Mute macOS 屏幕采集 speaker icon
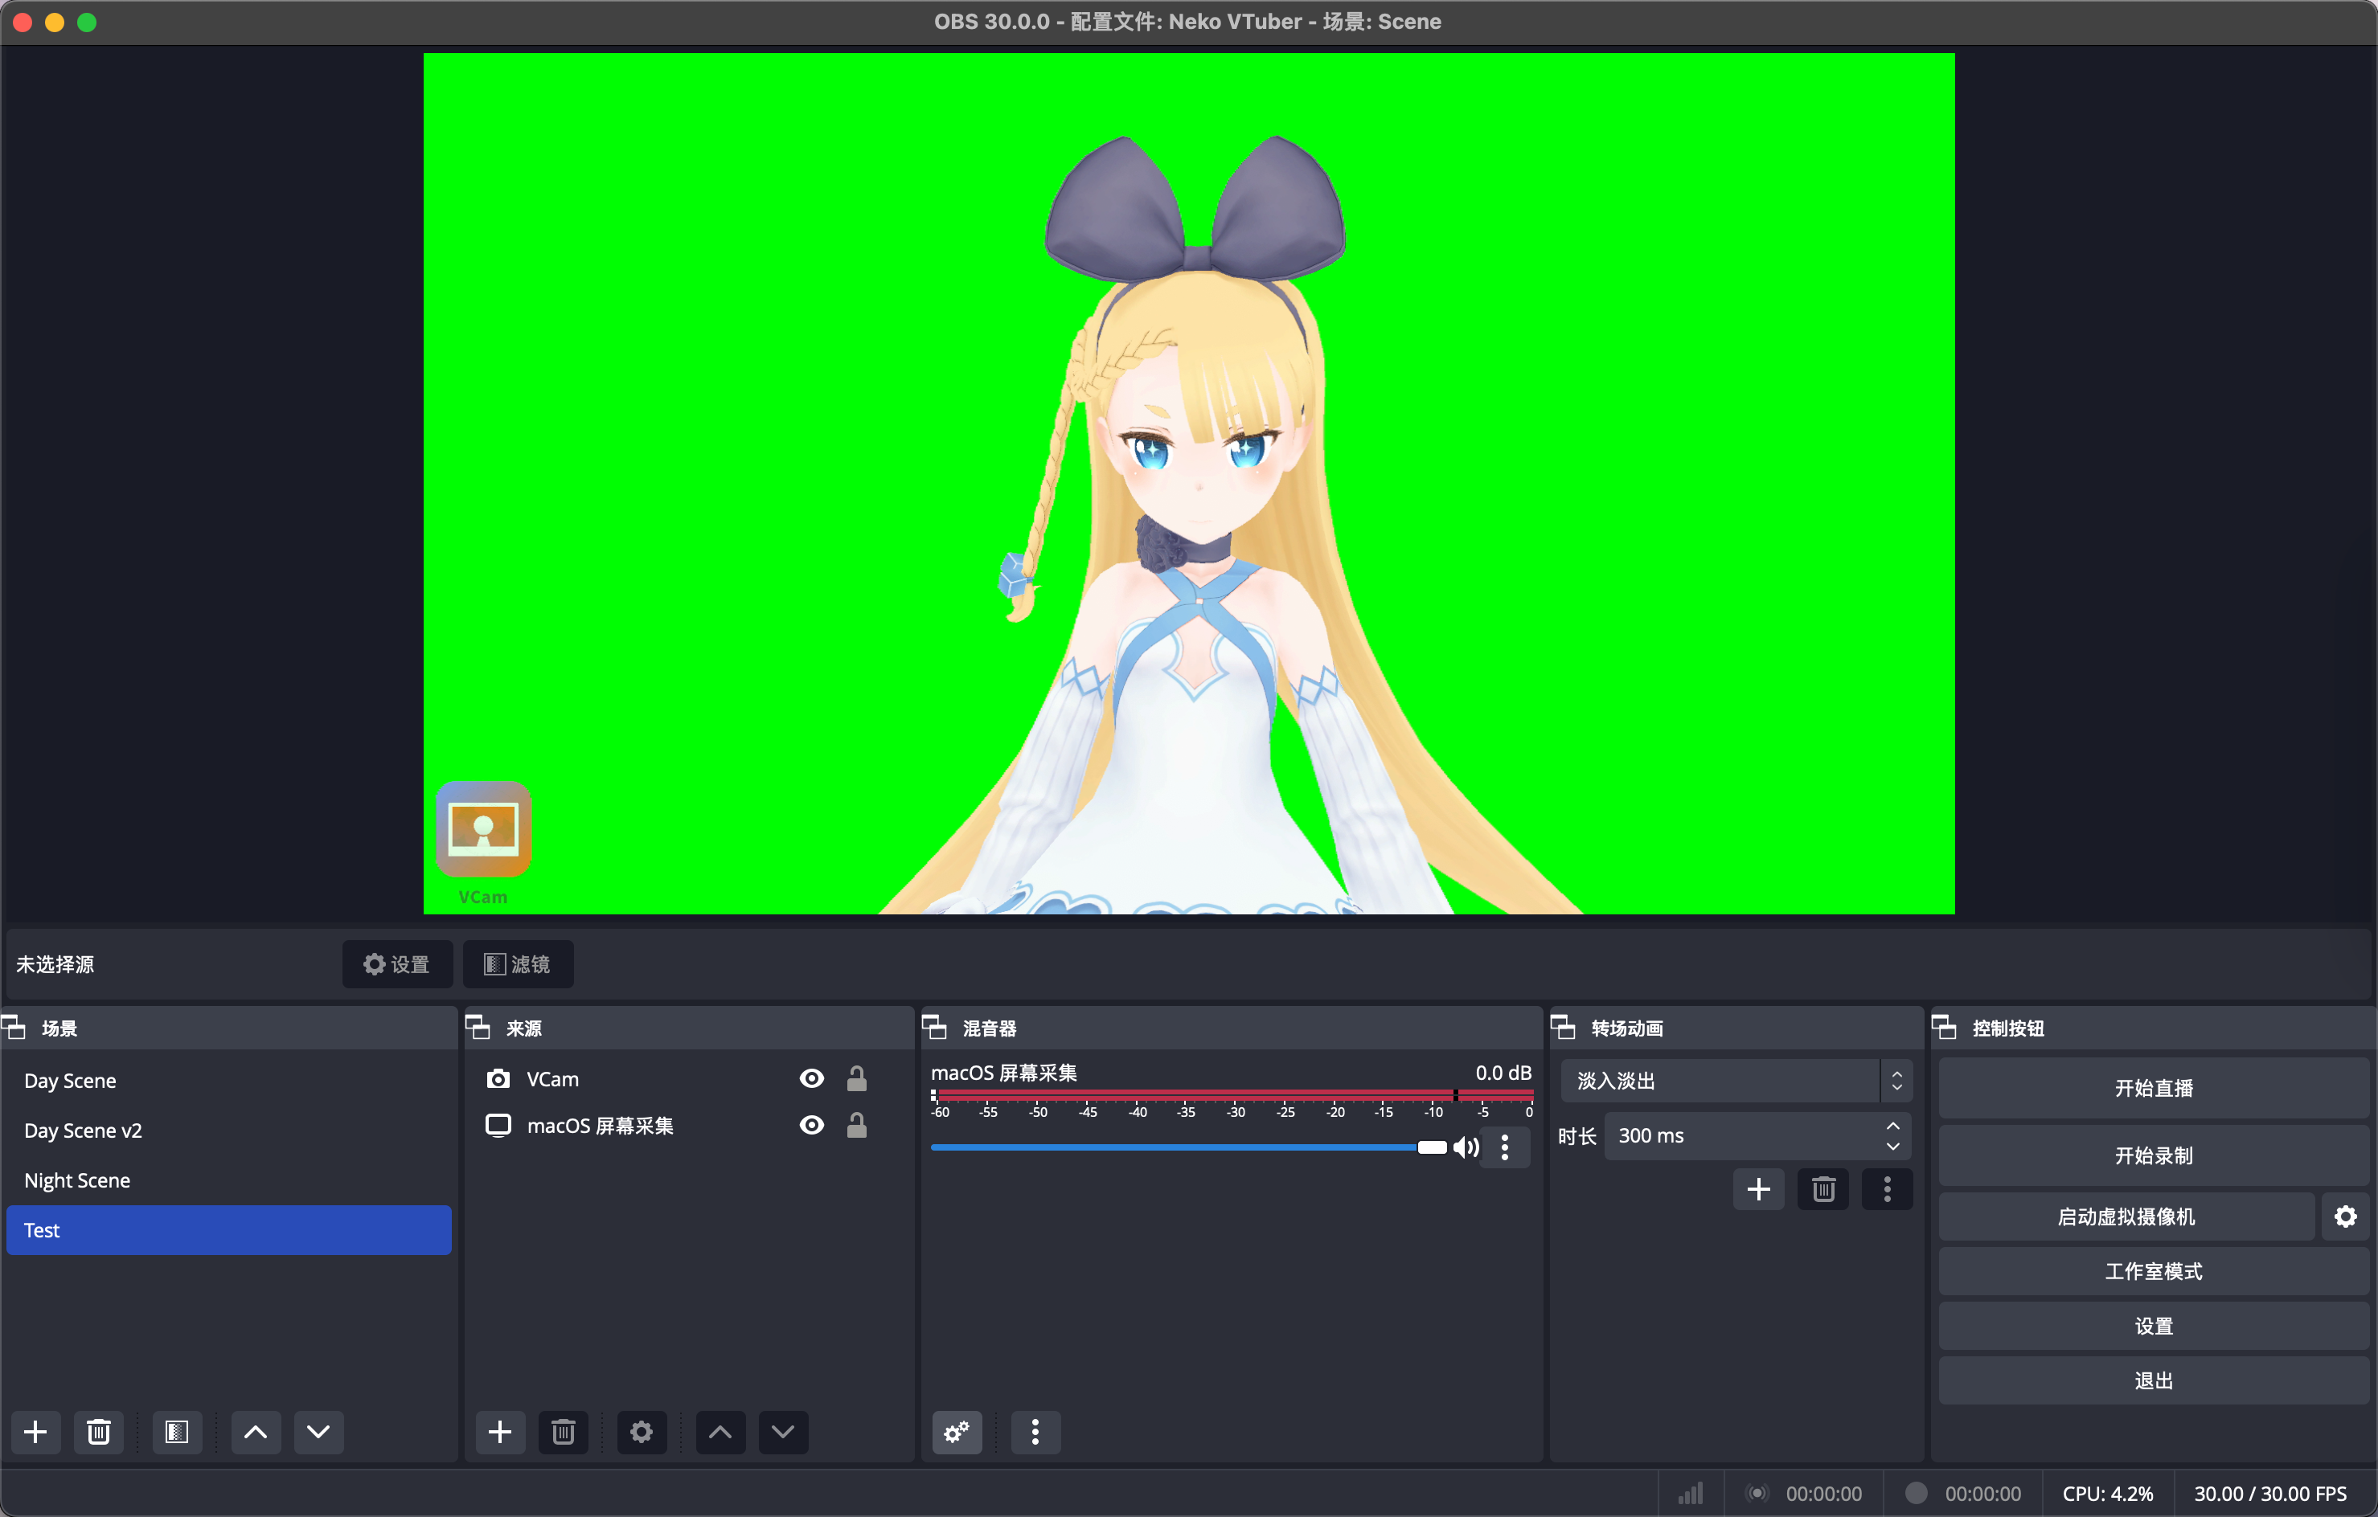 [x=1466, y=1147]
